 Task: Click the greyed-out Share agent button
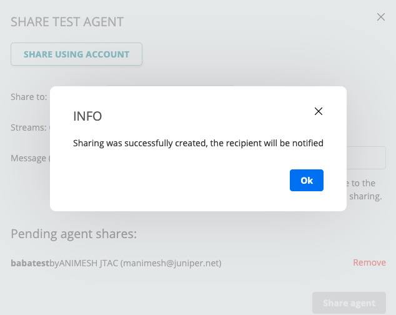349,303
